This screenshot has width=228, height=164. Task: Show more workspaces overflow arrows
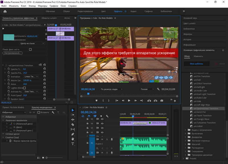tap(184, 11)
